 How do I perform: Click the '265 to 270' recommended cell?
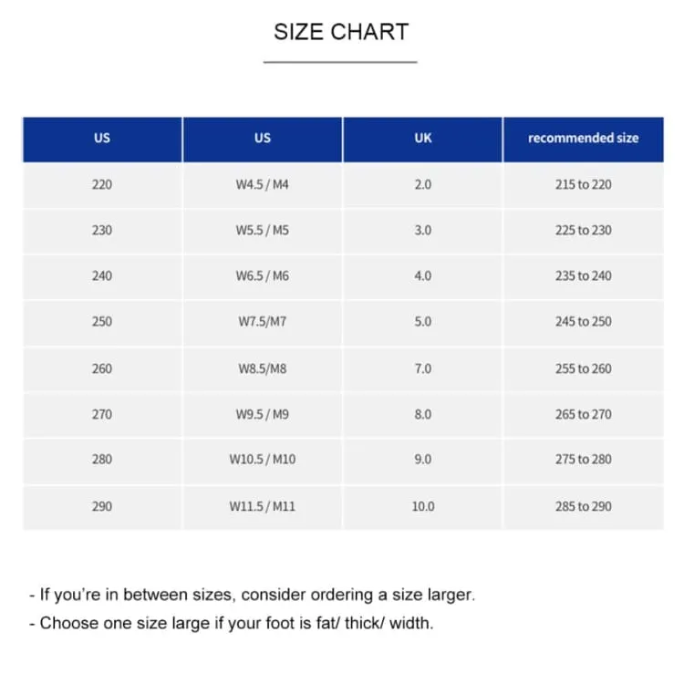click(584, 415)
